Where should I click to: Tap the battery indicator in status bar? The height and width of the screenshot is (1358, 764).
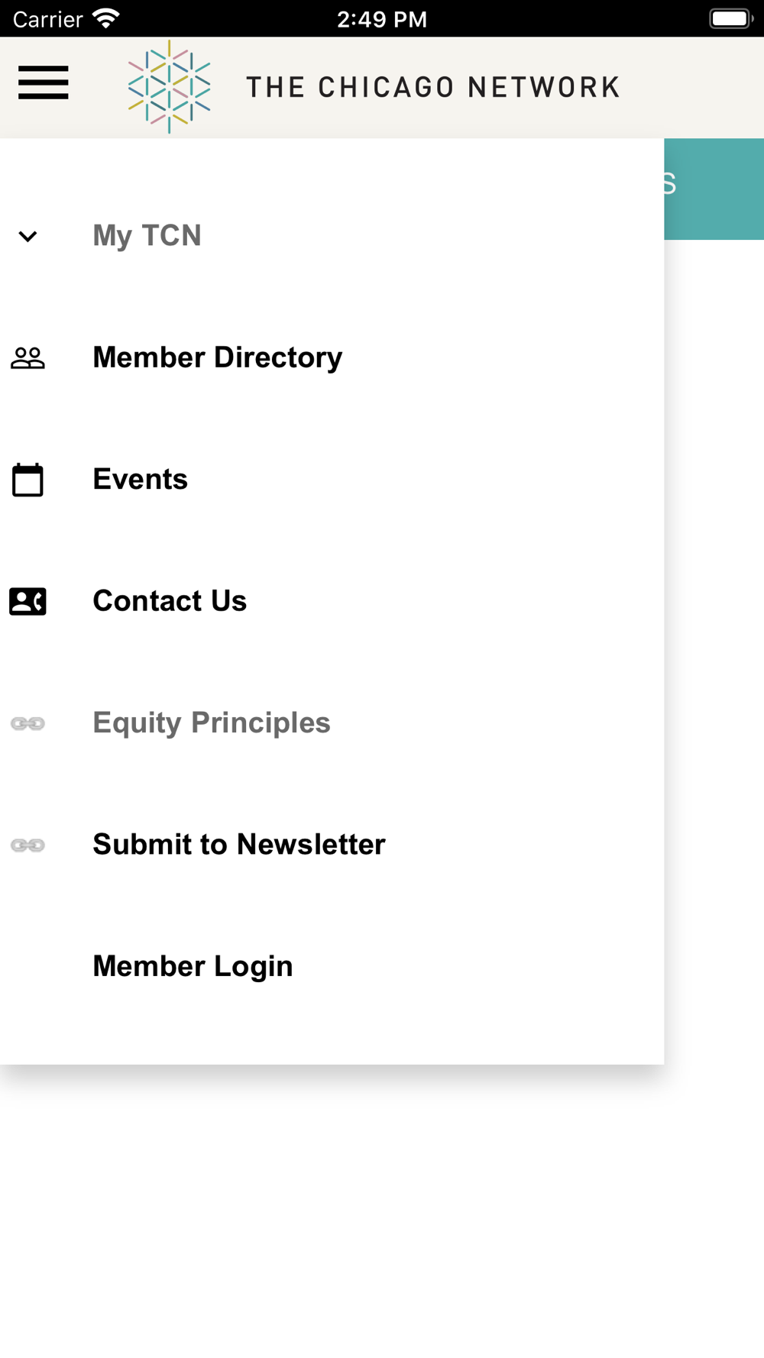[730, 18]
